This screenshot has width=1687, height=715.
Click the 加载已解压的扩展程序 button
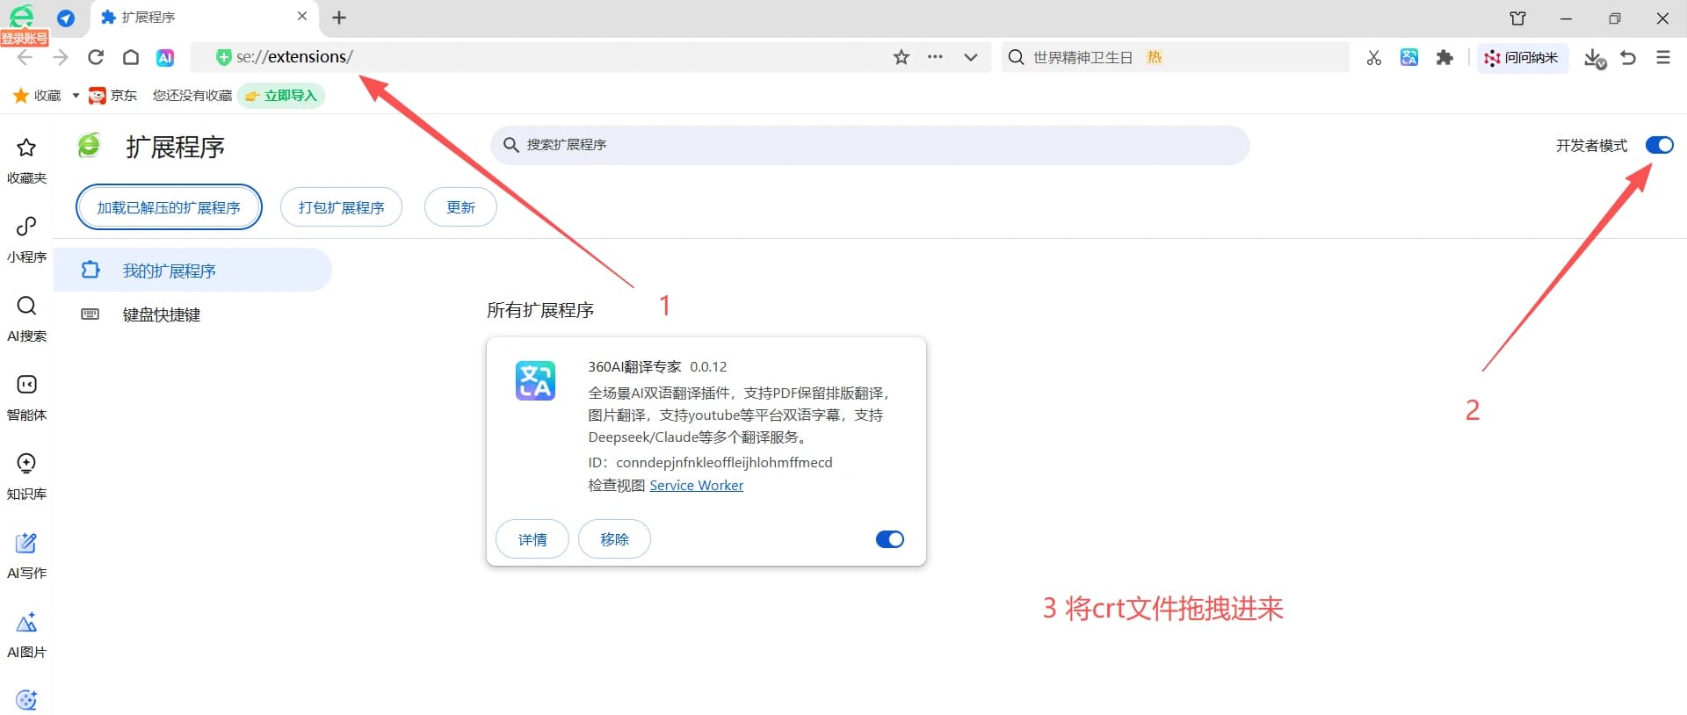[169, 207]
